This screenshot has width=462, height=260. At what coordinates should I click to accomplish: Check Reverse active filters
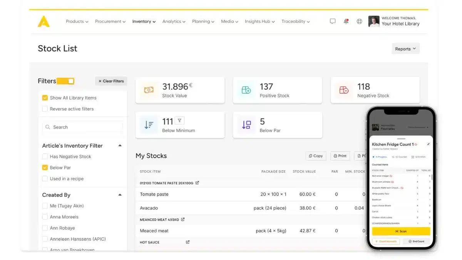(45, 109)
